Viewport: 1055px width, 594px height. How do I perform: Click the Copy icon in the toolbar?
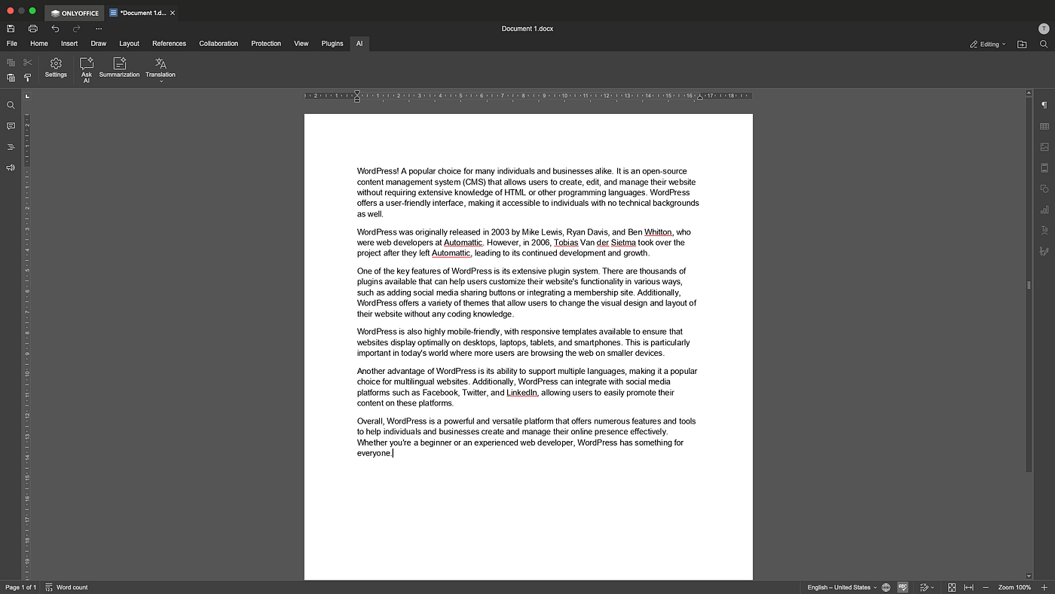click(x=11, y=63)
